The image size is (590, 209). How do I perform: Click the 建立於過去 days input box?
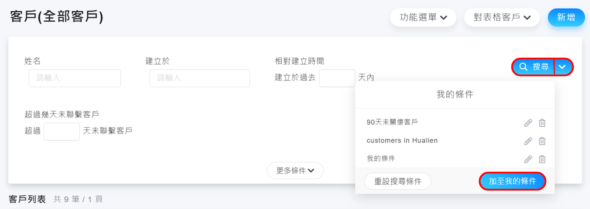(x=337, y=78)
